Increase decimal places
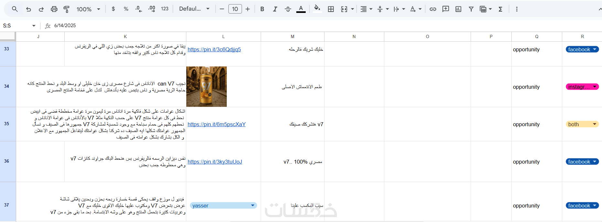The image size is (602, 222). pos(151,9)
